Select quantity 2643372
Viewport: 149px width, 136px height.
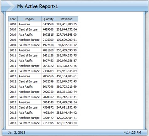(x=48, y=66)
